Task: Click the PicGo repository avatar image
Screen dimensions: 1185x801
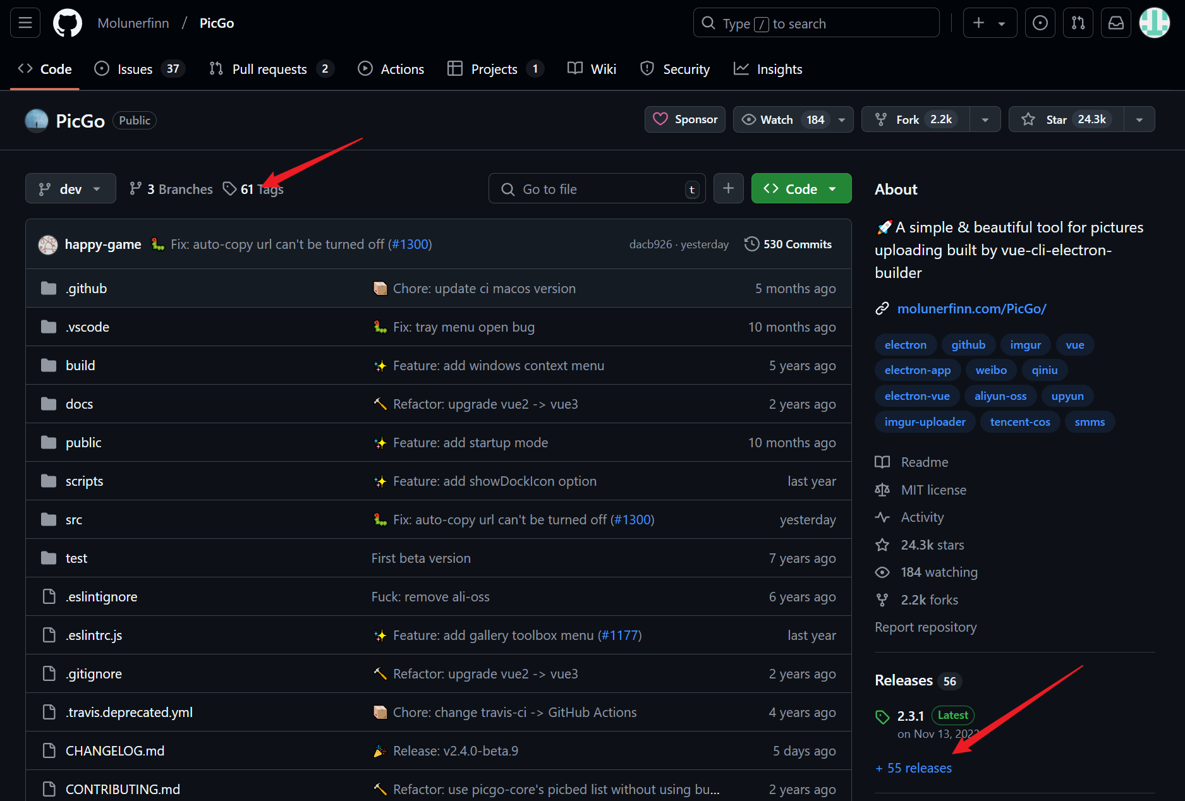Action: 37,121
